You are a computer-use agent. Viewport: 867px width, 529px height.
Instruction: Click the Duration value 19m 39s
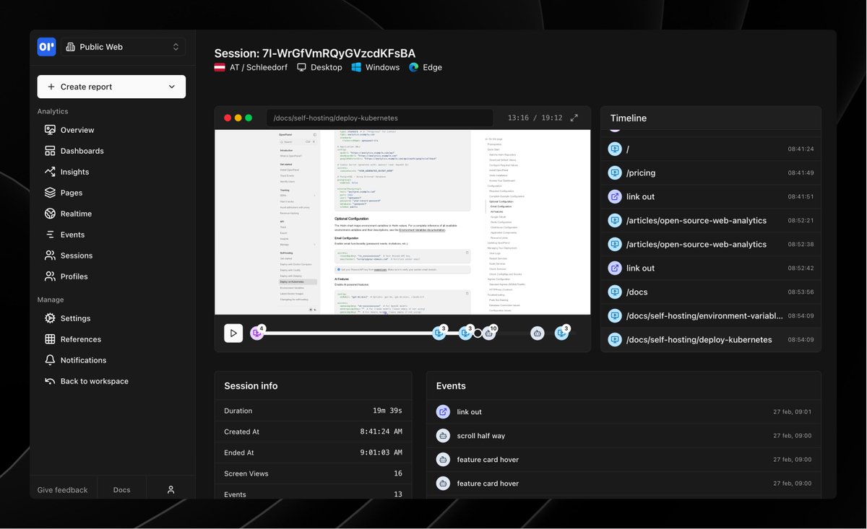click(387, 411)
